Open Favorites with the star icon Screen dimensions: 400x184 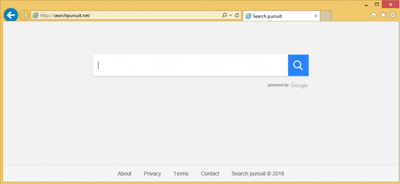pos(383,15)
